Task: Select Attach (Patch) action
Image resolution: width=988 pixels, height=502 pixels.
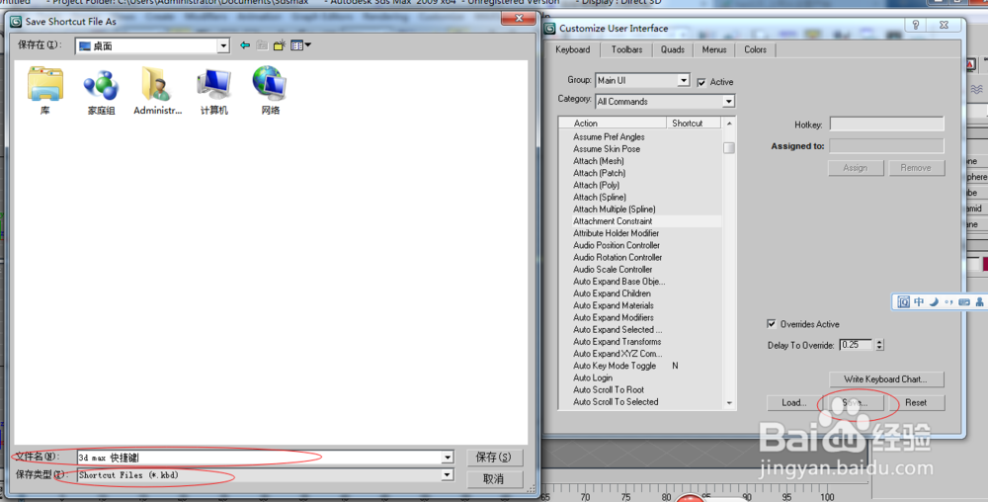Action: tap(600, 173)
